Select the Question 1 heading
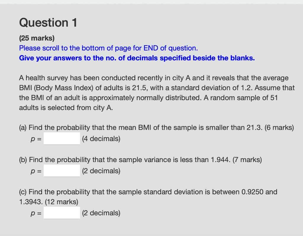 coord(48,22)
